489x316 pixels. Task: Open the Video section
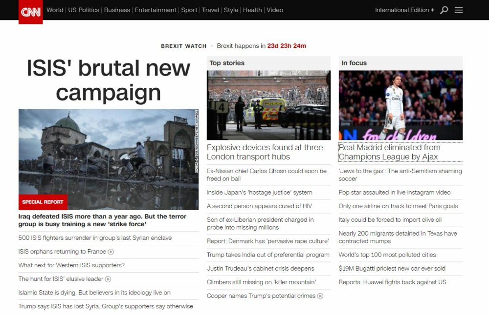pyautogui.click(x=275, y=10)
